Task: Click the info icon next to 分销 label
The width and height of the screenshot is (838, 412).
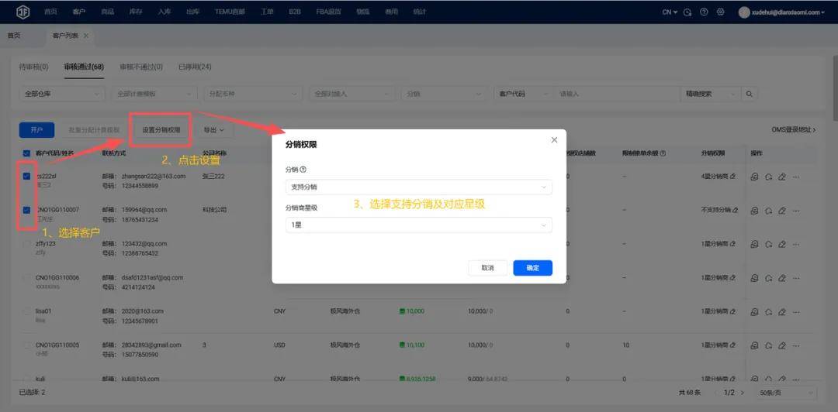Action: click(x=303, y=170)
